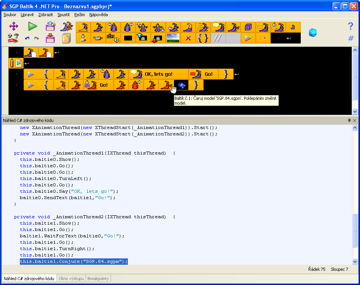Image resolution: width=360 pixels, height=285 pixels.
Task: Select the red wizard document element in the first line
Action: pyautogui.click(x=46, y=52)
